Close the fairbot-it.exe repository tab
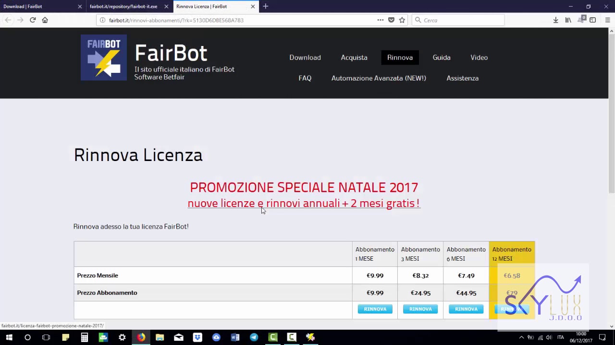The image size is (615, 345). point(166,7)
